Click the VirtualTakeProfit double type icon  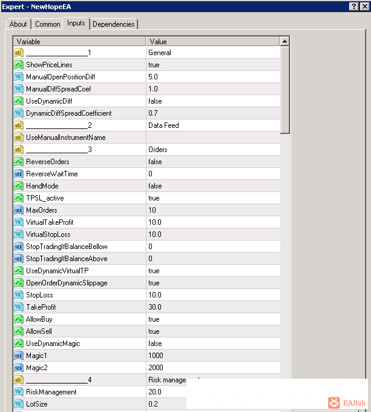[x=19, y=222]
